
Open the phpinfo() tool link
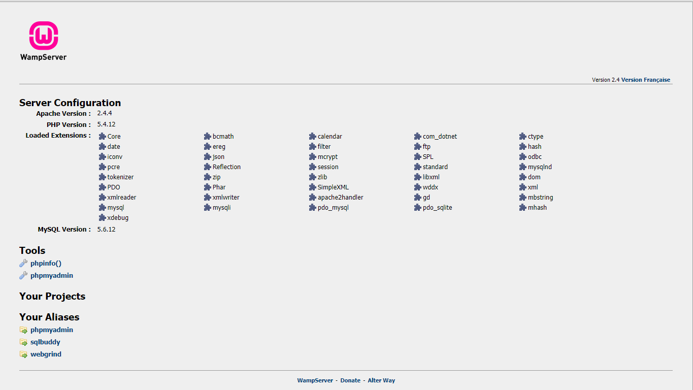pos(46,263)
